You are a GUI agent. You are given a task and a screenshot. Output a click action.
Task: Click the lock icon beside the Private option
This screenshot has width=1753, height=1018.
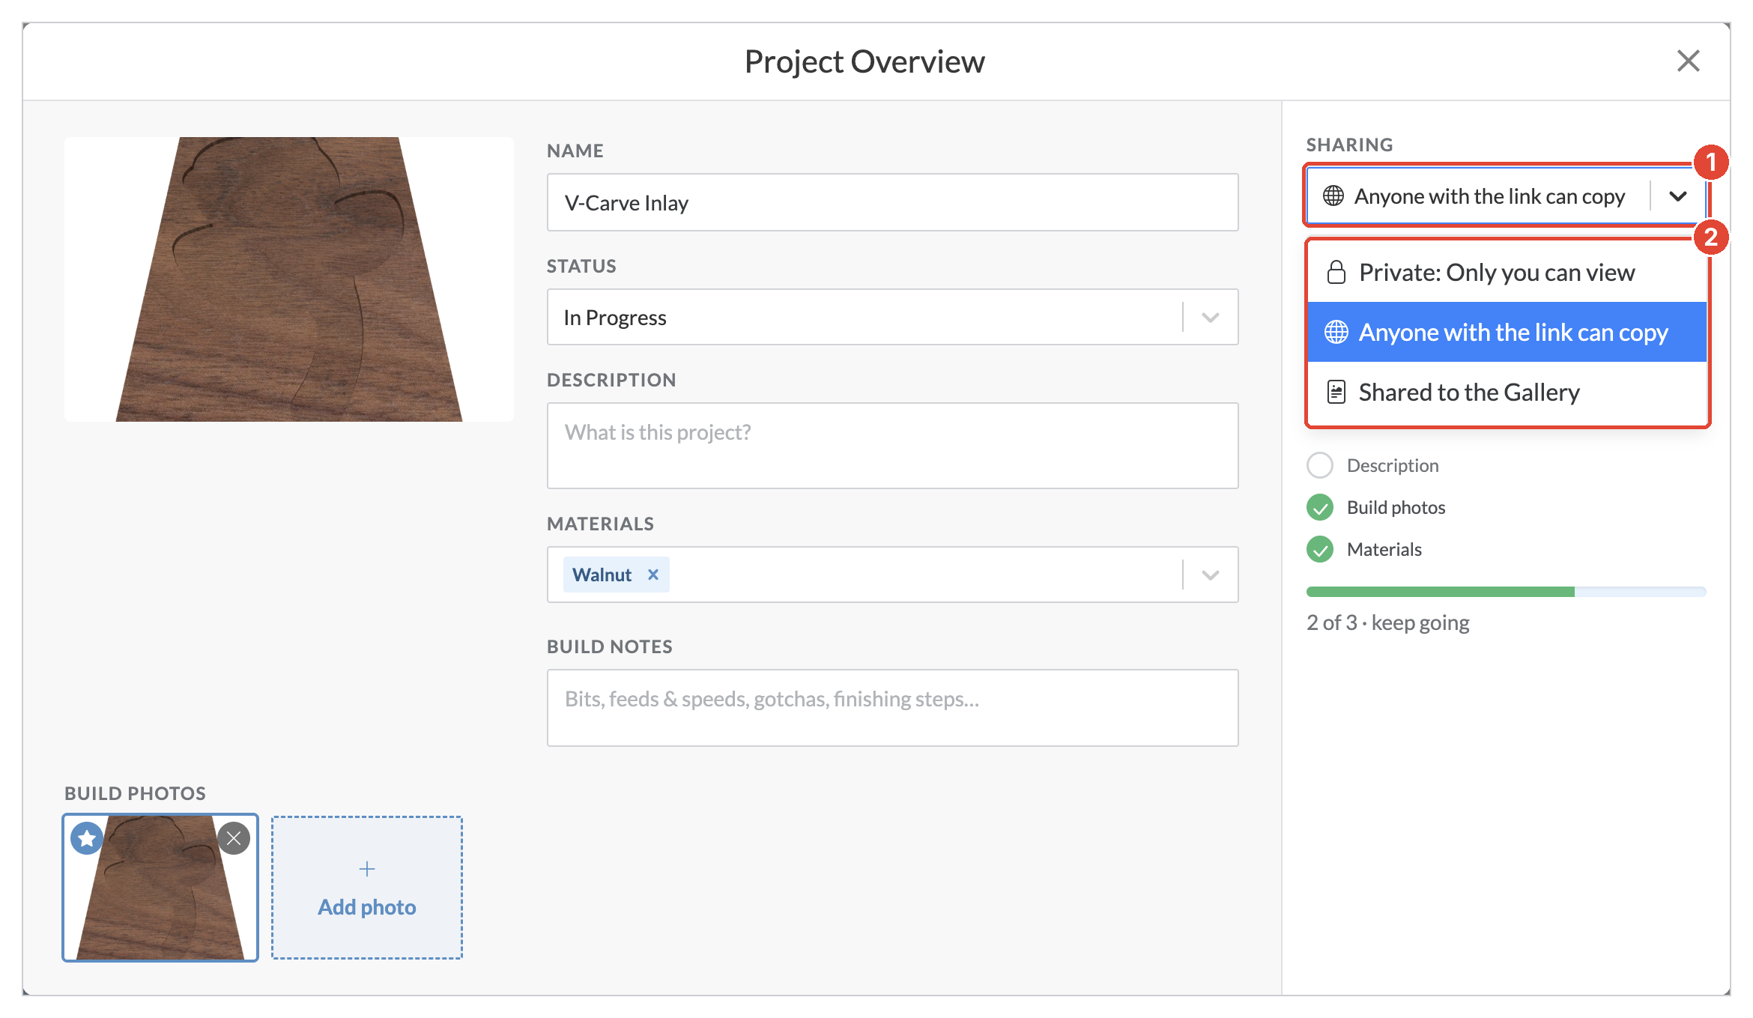(x=1336, y=272)
